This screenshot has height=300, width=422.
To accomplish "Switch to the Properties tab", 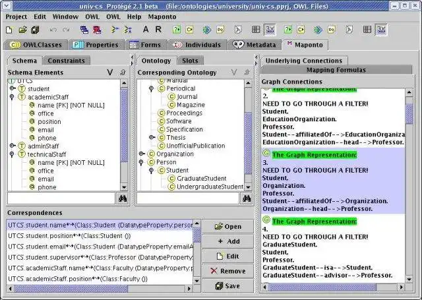I will point(96,45).
